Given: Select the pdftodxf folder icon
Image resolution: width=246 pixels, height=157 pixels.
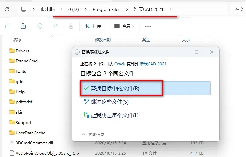Looking at the screenshot, I should click(12, 102).
